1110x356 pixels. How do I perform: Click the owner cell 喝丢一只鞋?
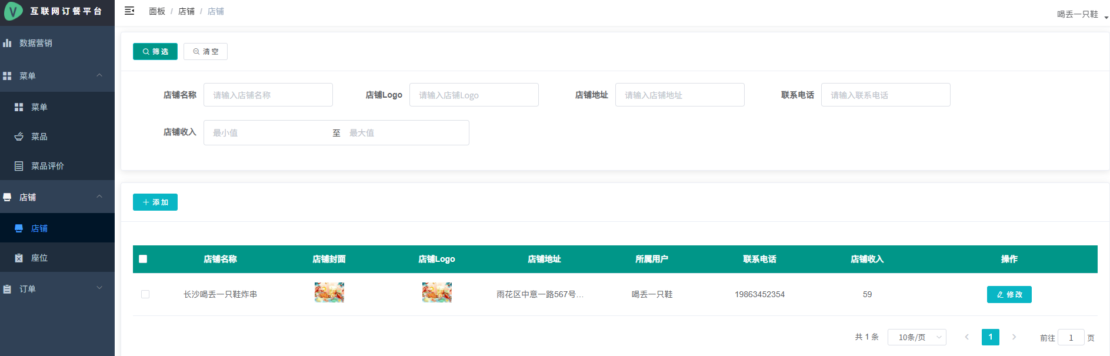[652, 294]
